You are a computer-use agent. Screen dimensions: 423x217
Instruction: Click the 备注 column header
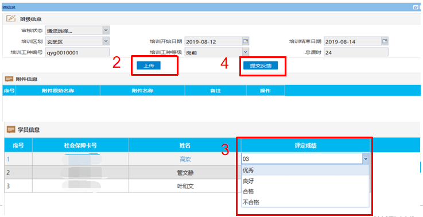pyautogui.click(x=216, y=91)
